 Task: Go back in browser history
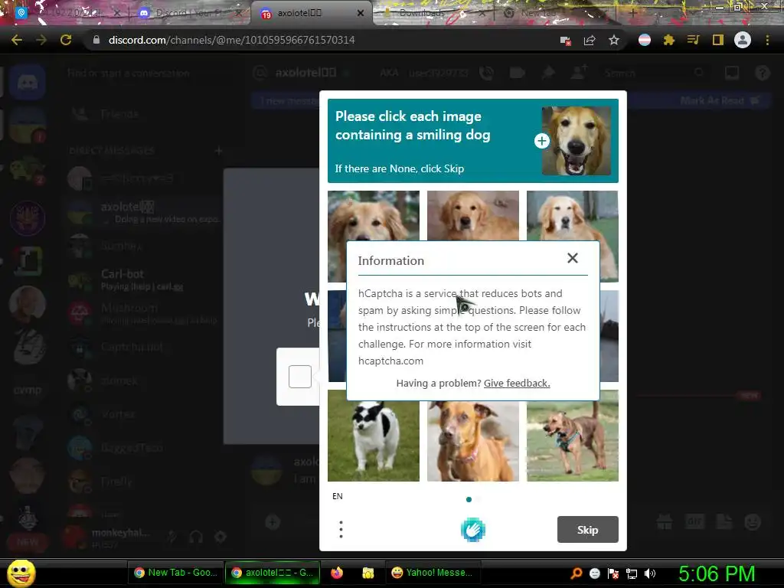[x=17, y=40]
